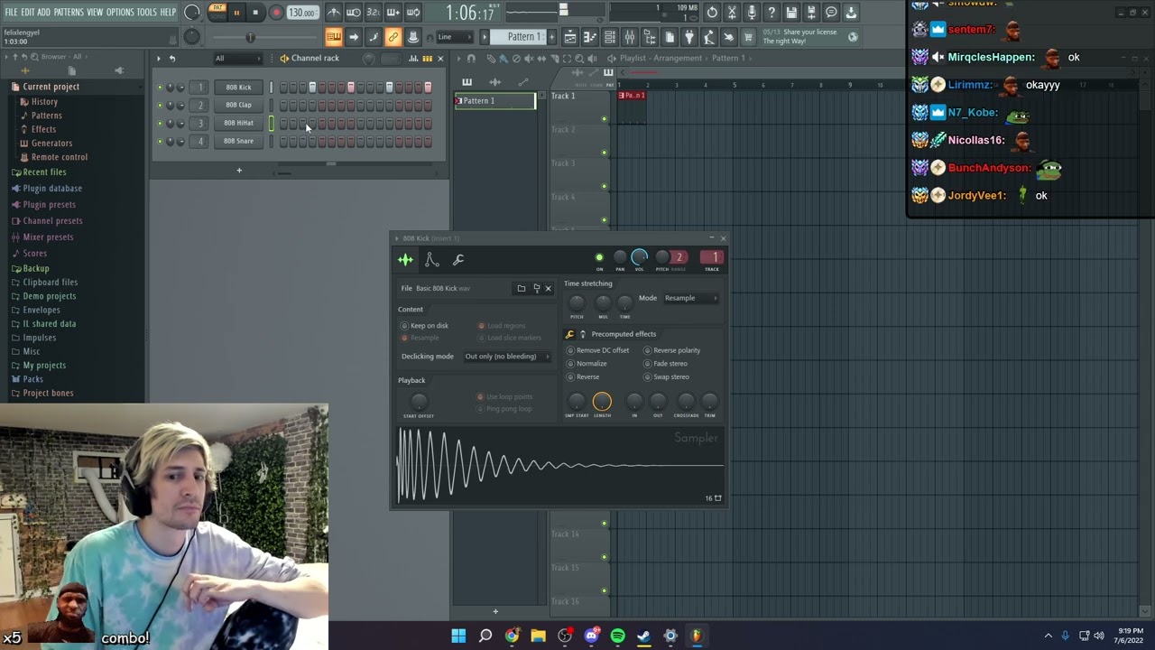Viewport: 1155px width, 650px height.
Task: Open the Channel rack All filter dropdown
Action: 238,59
